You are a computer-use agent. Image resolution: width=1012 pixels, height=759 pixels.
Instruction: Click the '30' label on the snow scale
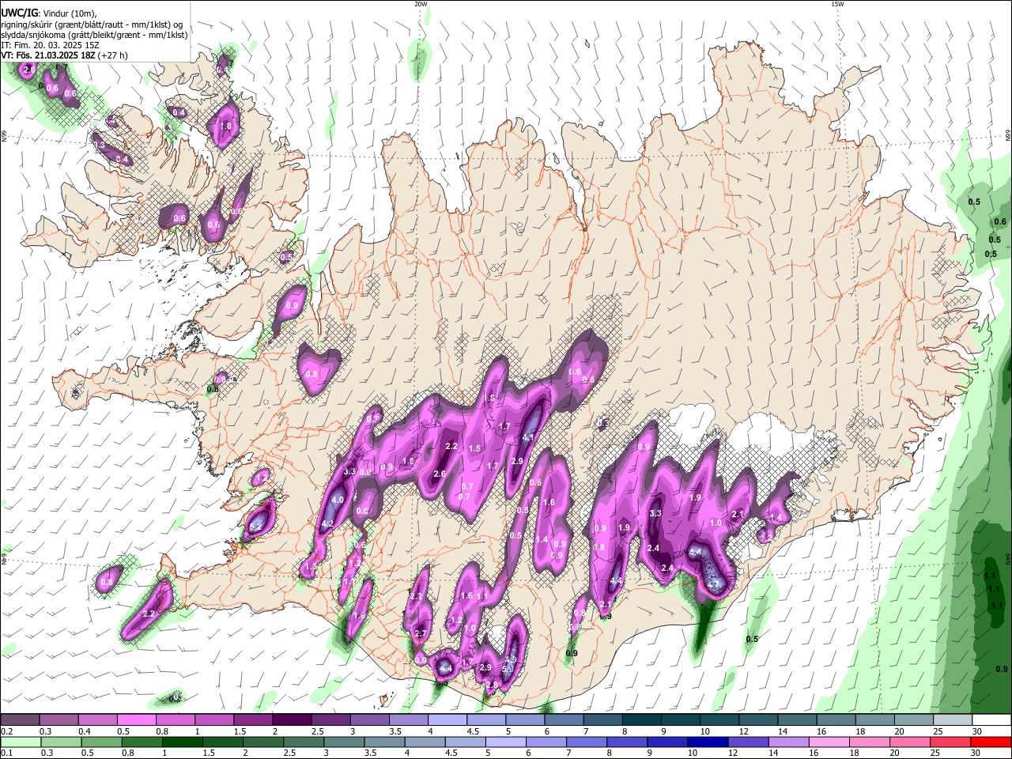click(x=976, y=731)
